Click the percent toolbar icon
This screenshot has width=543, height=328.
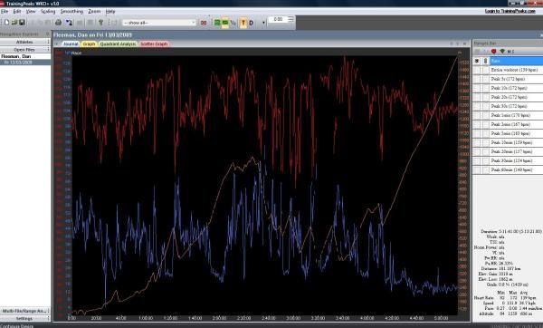coord(233,23)
